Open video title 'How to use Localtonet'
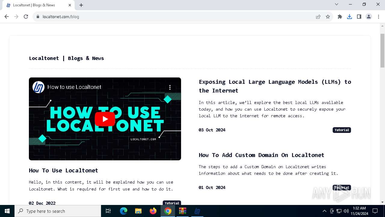The image size is (385, 217). 74,87
